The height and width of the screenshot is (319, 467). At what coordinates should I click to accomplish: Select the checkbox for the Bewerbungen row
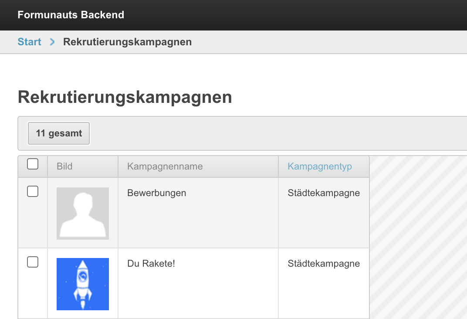(33, 191)
